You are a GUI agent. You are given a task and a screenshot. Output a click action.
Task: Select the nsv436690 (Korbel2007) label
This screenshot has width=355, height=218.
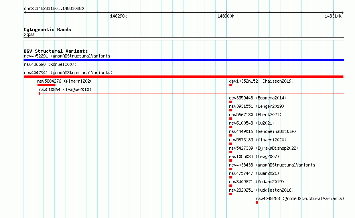(x=50, y=64)
